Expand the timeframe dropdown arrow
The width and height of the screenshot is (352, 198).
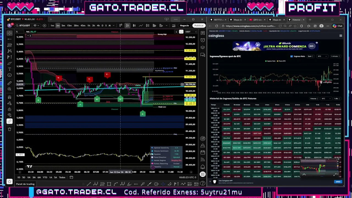(114, 26)
